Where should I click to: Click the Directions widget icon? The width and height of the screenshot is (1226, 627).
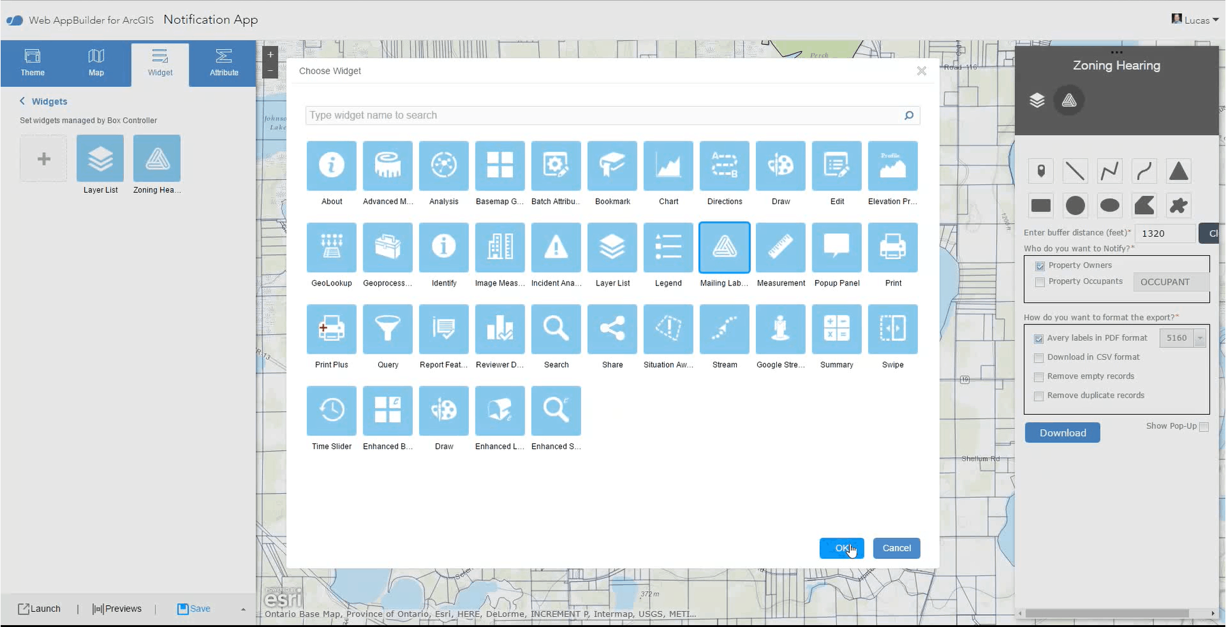725,166
